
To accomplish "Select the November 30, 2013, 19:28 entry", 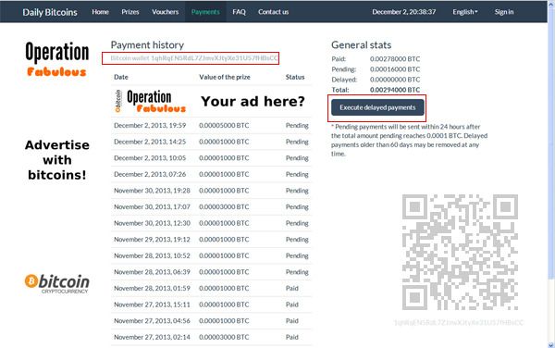I will point(211,191).
